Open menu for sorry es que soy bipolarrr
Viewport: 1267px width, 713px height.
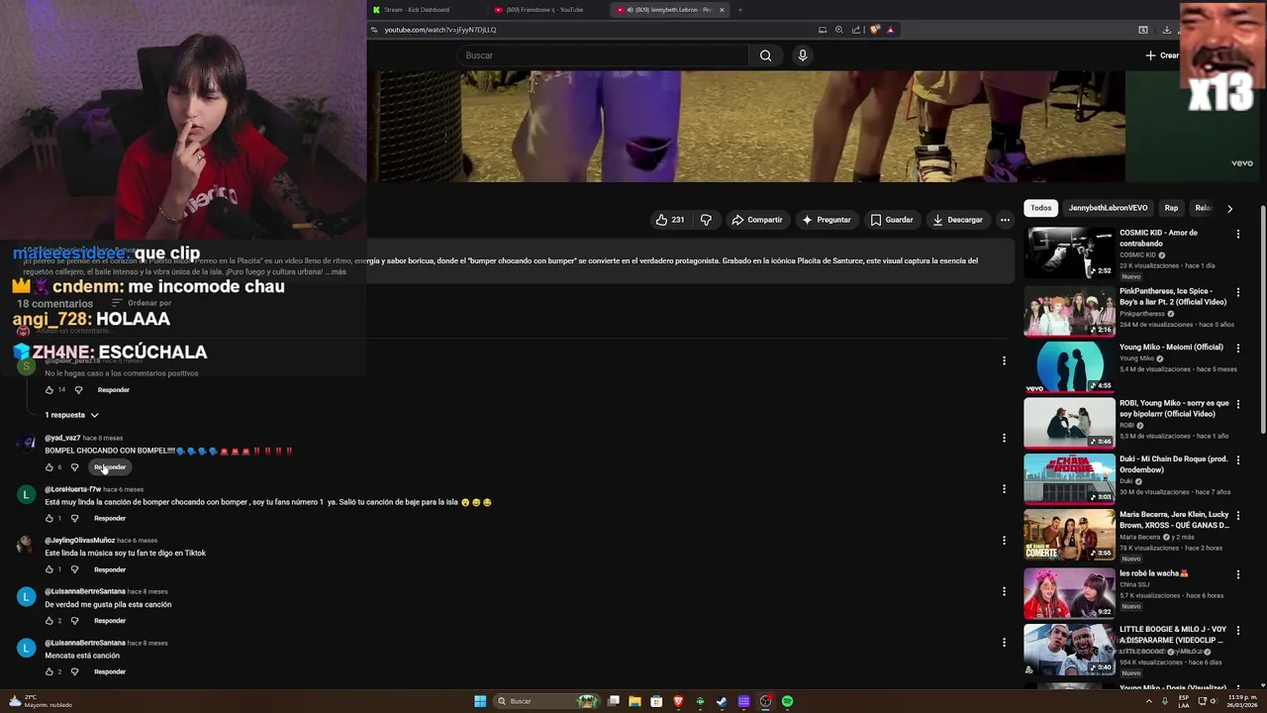[x=1237, y=406]
